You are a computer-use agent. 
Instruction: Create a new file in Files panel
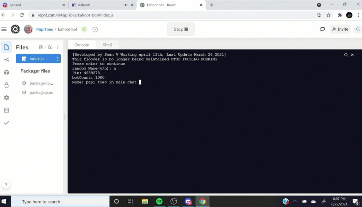tap(41, 47)
